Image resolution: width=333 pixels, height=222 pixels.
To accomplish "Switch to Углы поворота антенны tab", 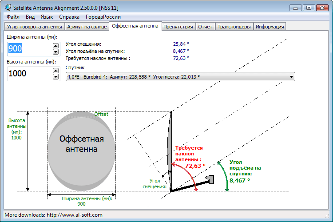I will click(x=34, y=27).
